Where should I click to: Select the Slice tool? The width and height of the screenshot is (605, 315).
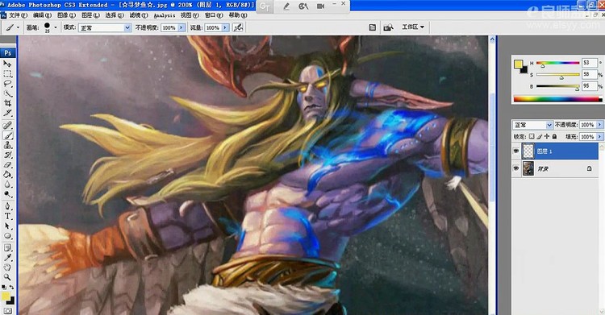pos(7,114)
